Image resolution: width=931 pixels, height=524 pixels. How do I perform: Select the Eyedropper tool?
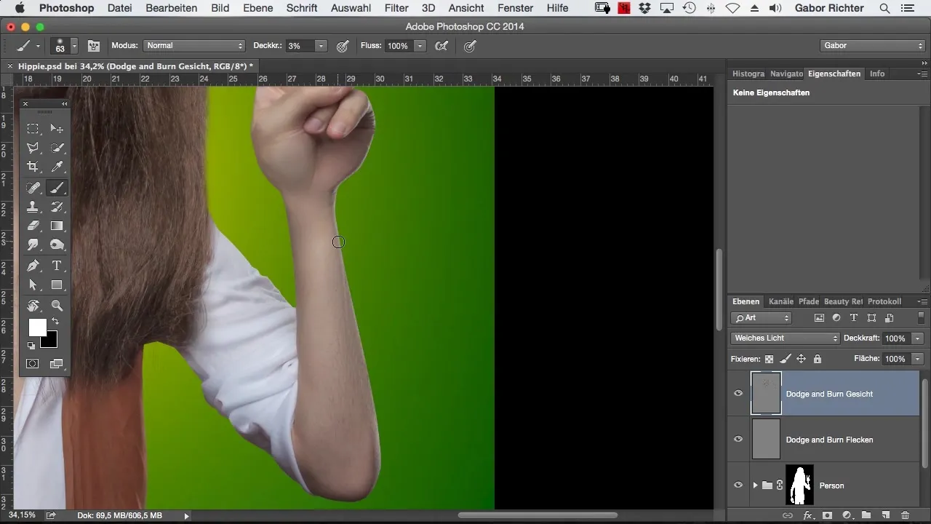pyautogui.click(x=57, y=167)
